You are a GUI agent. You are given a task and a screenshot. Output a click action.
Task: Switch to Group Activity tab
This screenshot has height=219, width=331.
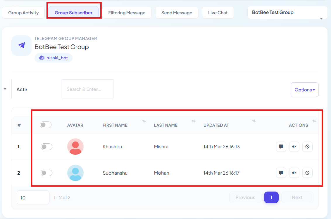tap(23, 13)
